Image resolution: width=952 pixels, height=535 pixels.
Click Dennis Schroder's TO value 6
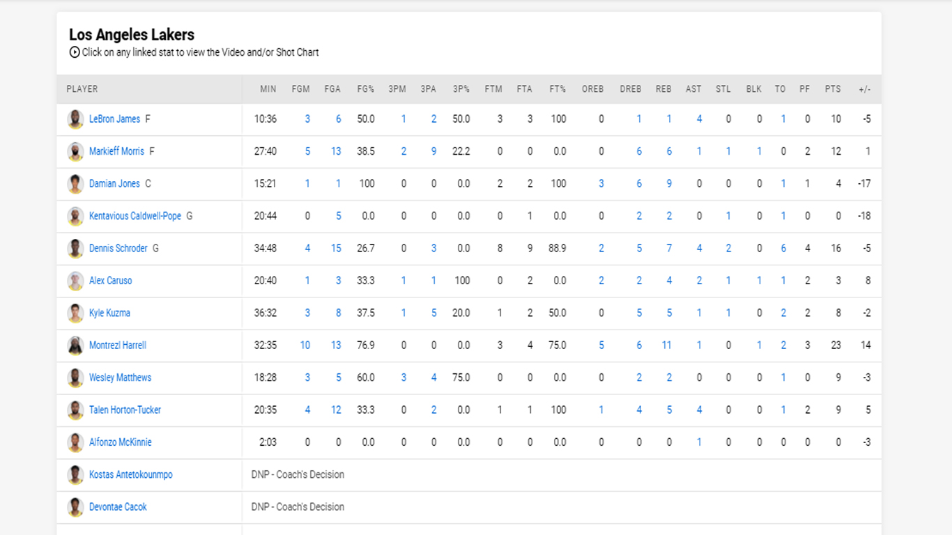783,248
